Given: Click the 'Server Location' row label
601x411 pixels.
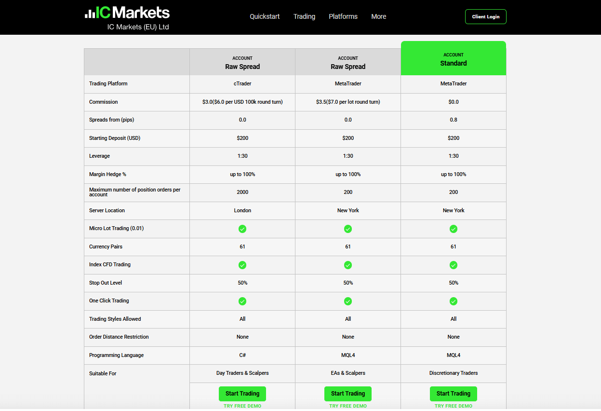Looking at the screenshot, I should (107, 211).
